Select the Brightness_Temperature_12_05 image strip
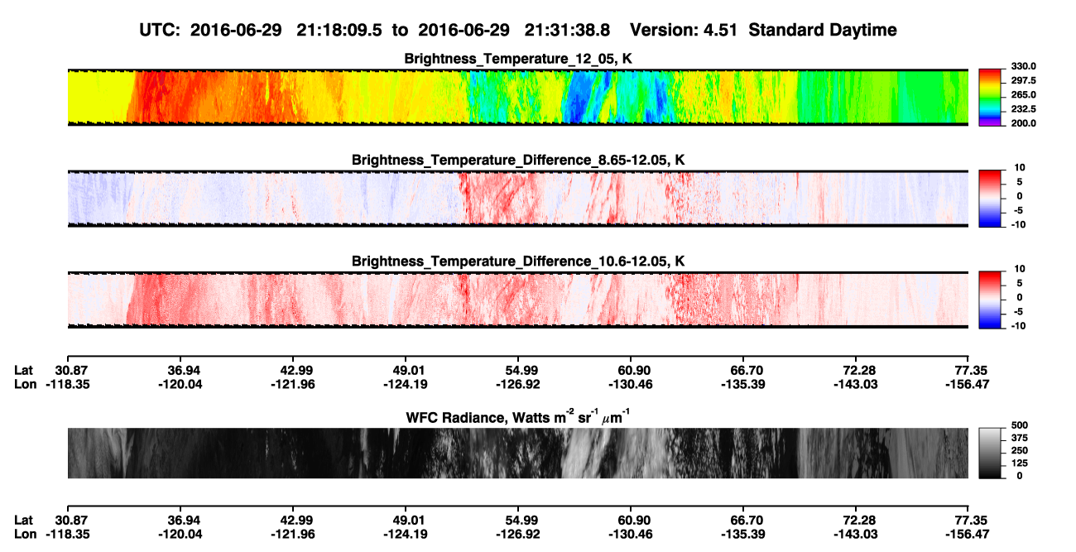Viewport: 1076px width, 552px height. coord(517,96)
